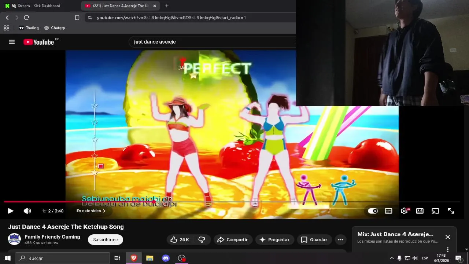Open Family Friendly Gaming channel avatar
The image size is (469, 264).
(x=14, y=239)
